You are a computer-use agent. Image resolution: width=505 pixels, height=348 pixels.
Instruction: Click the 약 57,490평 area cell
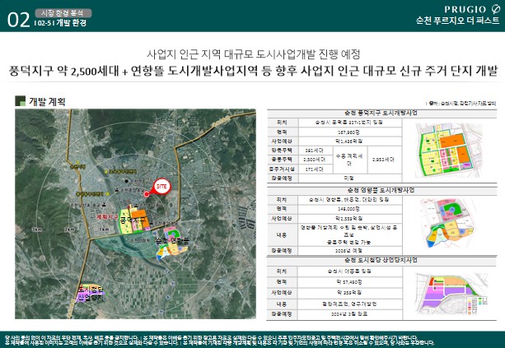pos(350,282)
